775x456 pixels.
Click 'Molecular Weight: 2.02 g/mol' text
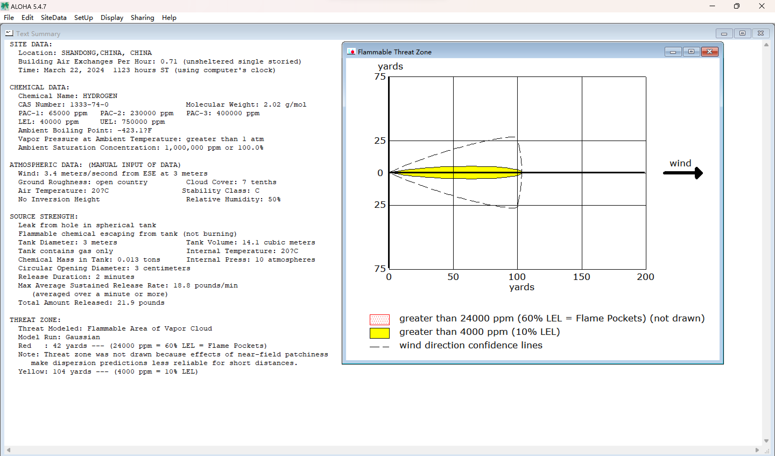tap(246, 105)
